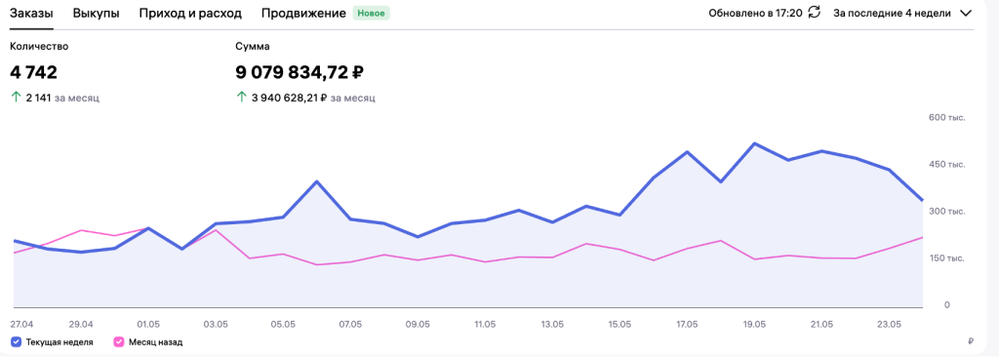
Task: Open the Выкупы tab
Action: (97, 14)
